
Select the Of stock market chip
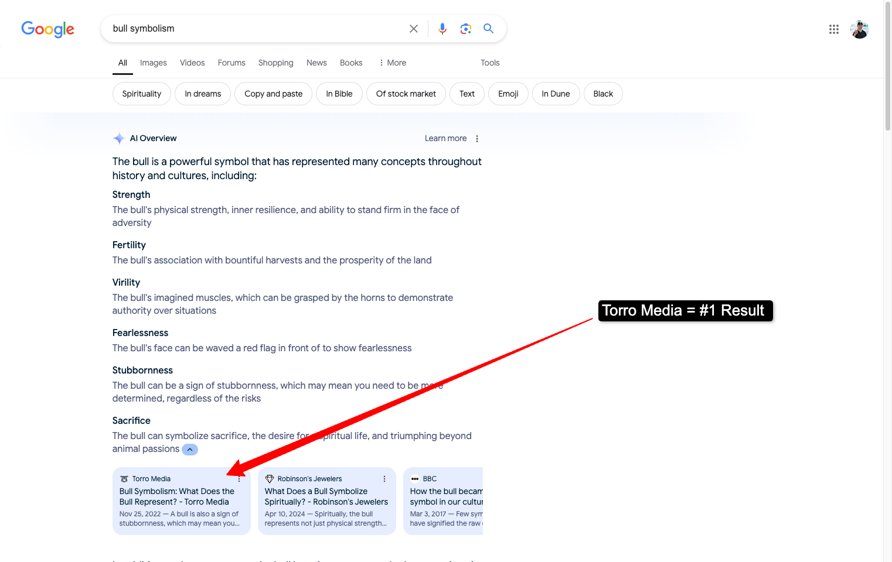pos(406,94)
